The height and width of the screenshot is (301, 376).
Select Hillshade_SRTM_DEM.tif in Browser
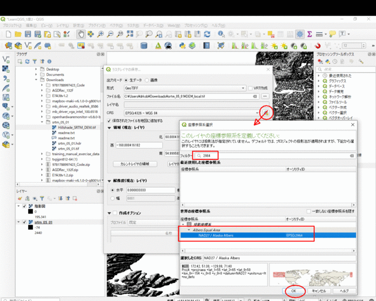tap(77, 128)
